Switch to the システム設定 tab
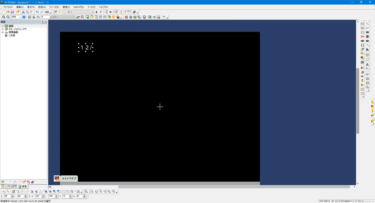The image size is (375, 203). [x=9, y=186]
